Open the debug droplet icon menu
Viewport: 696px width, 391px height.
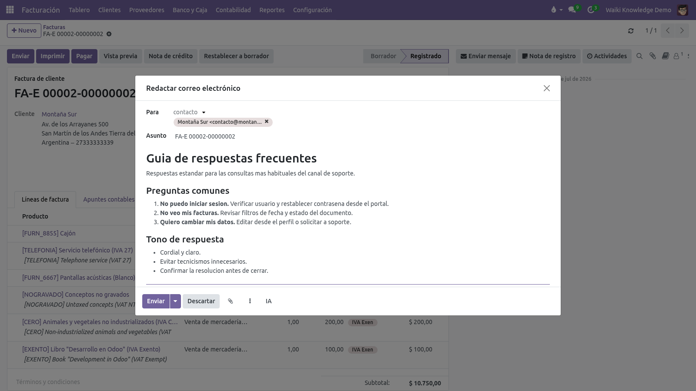[556, 10]
